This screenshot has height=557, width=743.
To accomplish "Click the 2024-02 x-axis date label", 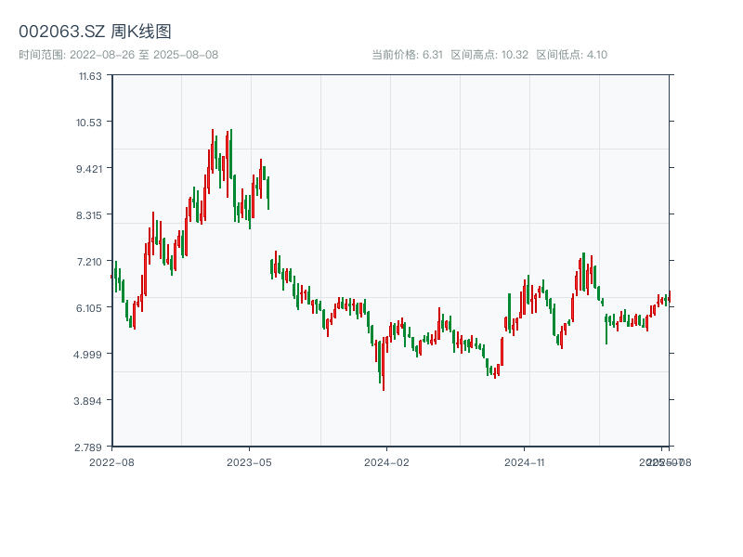I will (386, 461).
